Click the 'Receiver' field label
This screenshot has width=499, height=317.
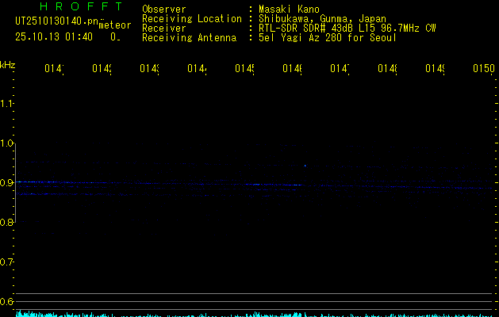(164, 29)
